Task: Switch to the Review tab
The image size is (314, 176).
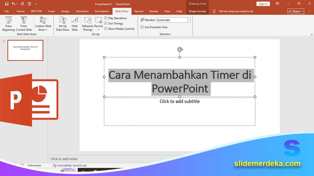Action: (x=154, y=11)
